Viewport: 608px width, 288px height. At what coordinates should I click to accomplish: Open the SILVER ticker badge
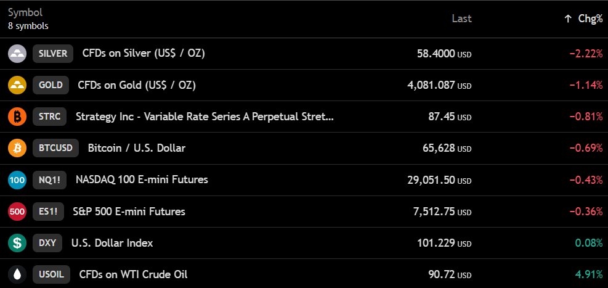(53, 54)
